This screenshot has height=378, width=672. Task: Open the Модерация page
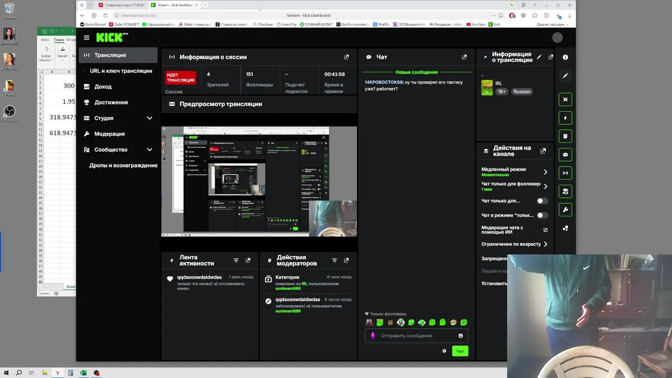click(x=109, y=134)
